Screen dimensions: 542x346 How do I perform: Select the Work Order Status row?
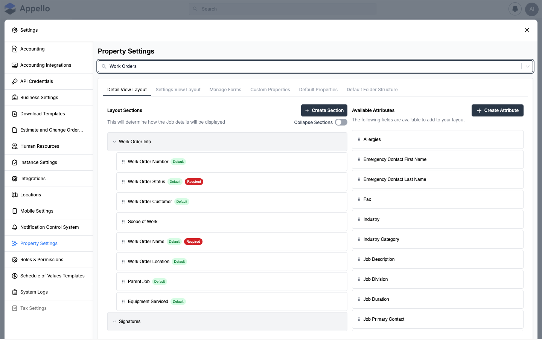(232, 182)
